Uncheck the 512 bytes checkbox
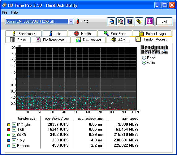Viewport: 177px width, 155px height. (x=14, y=124)
